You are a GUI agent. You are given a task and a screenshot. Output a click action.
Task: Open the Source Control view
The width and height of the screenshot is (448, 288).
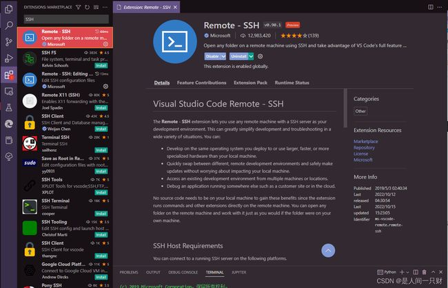(9, 42)
